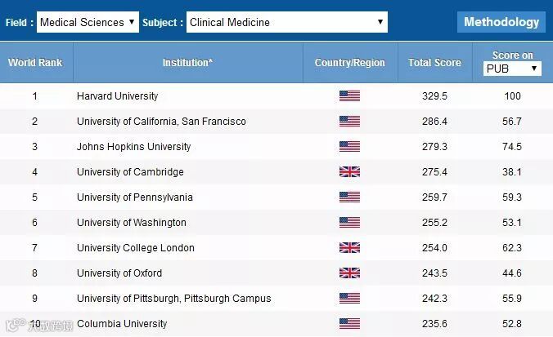Click the Total Score column header
The height and width of the screenshot is (337, 553).
click(x=434, y=63)
